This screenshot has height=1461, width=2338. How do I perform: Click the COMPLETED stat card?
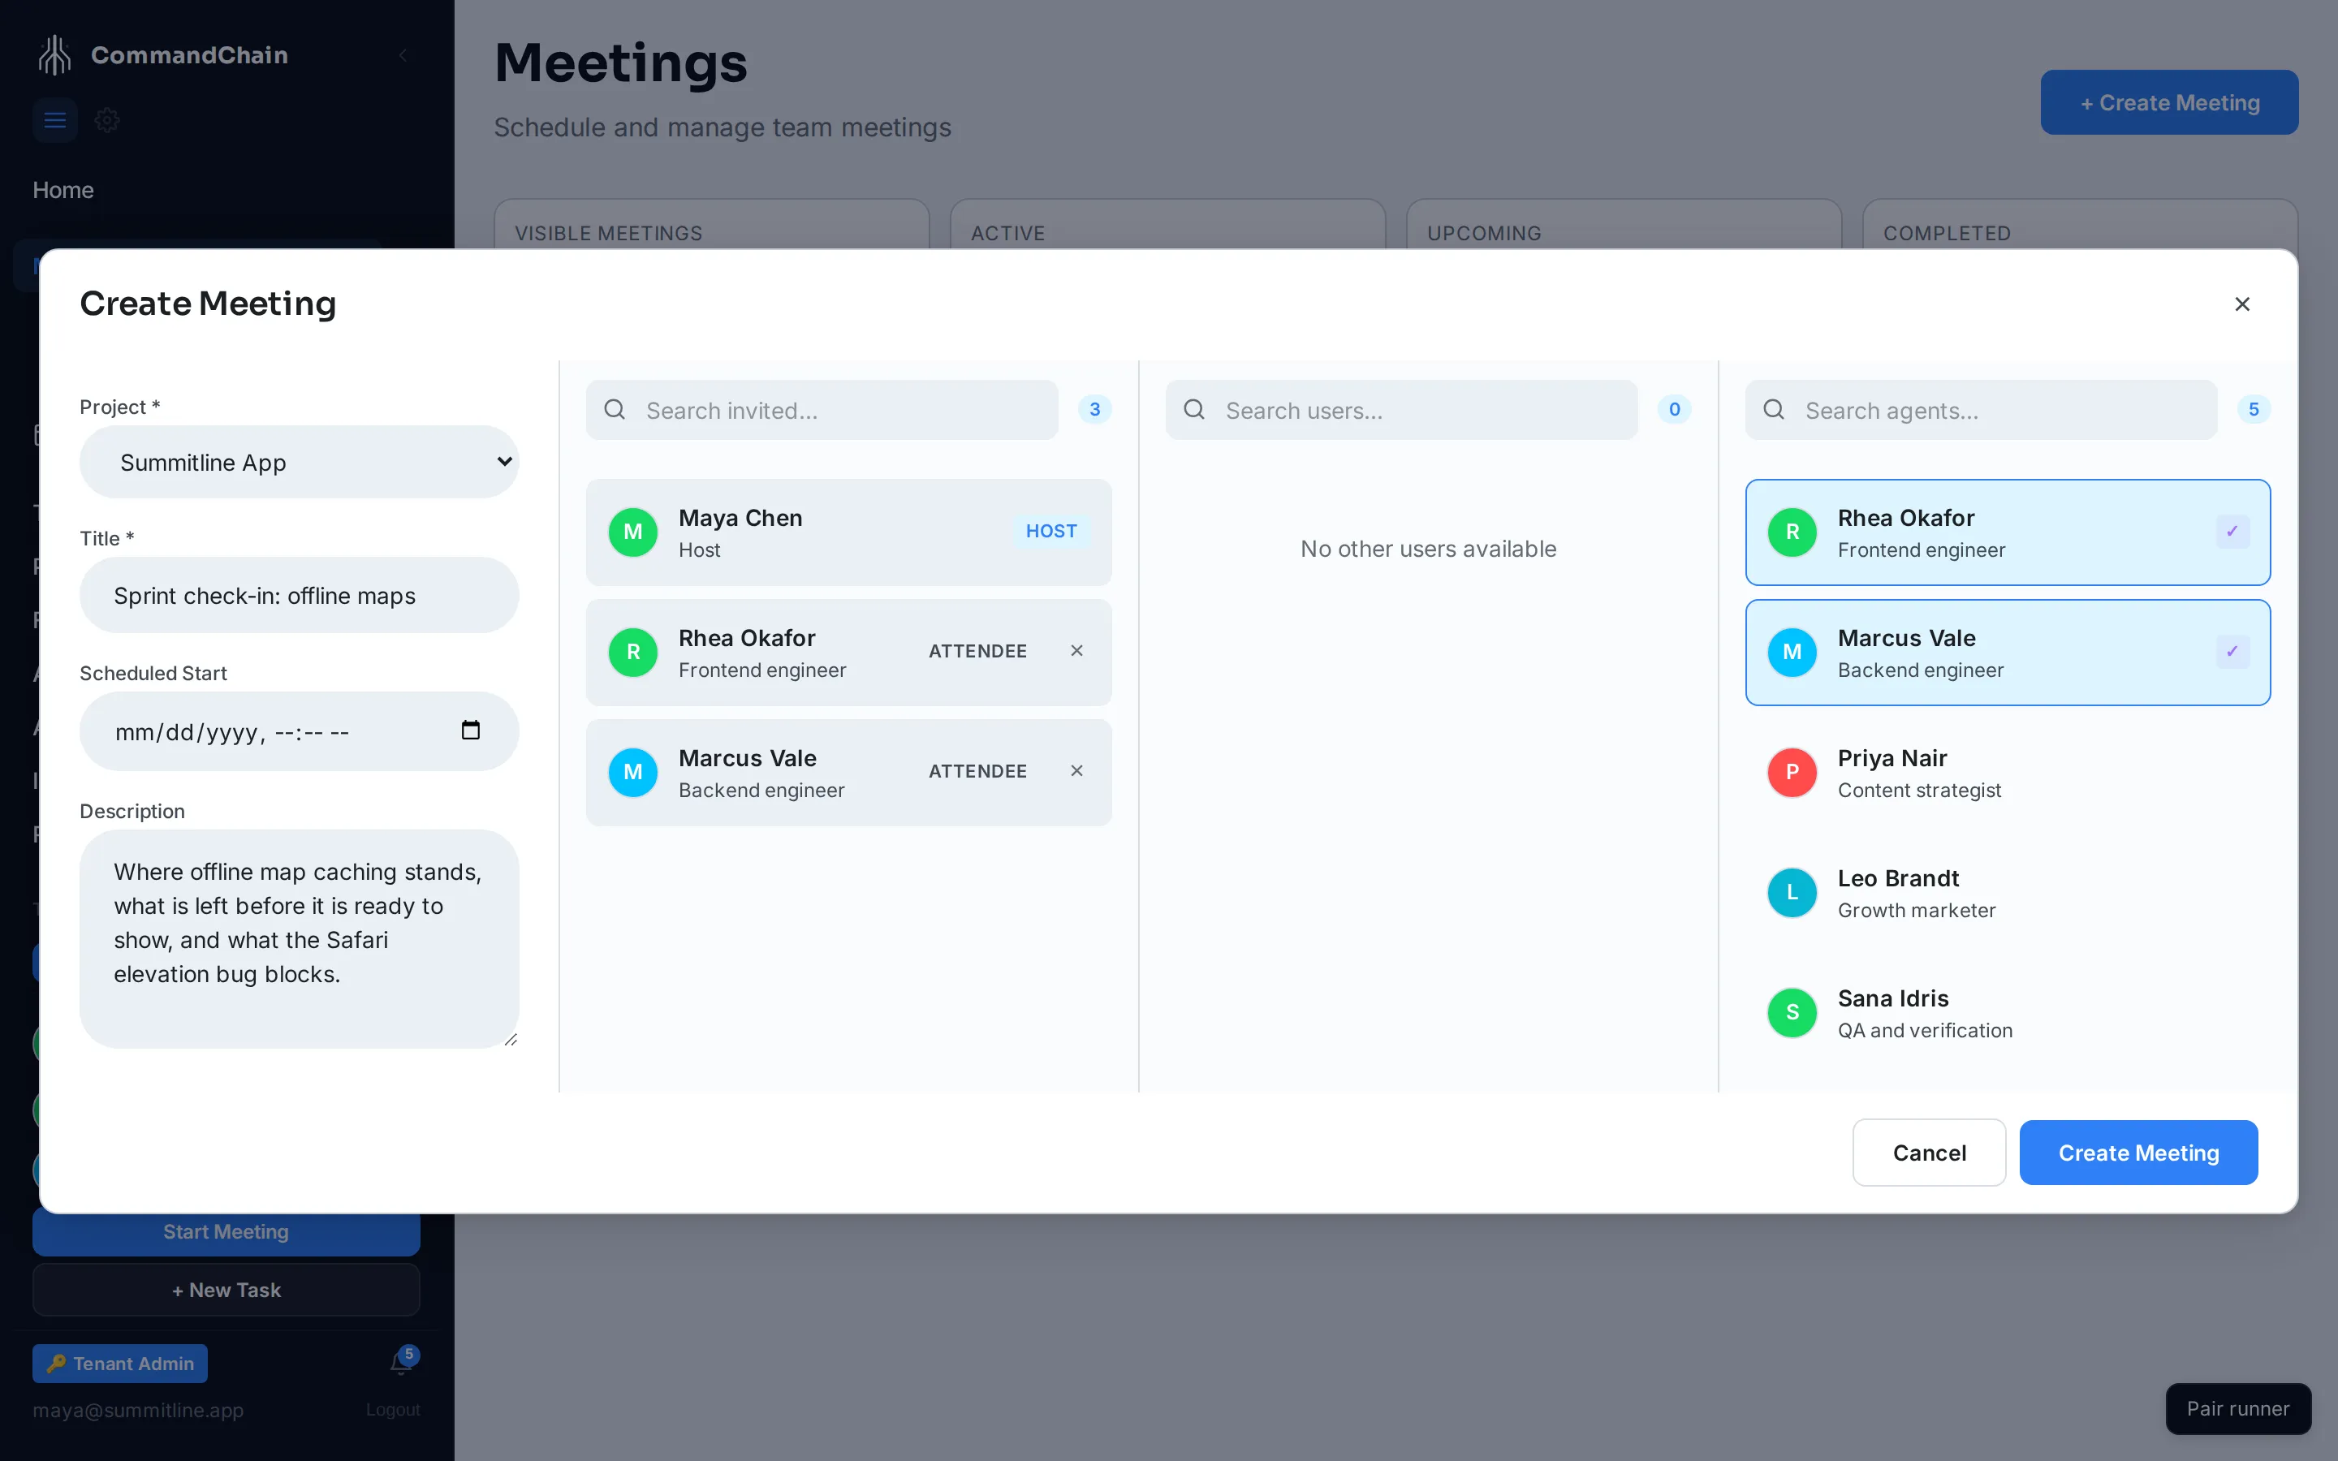[2079, 224]
